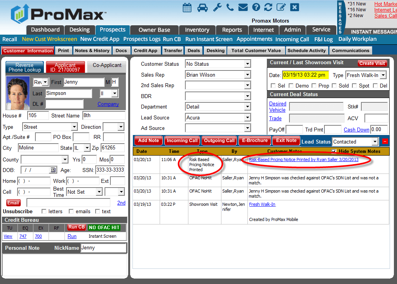Click the SSN input field
Image resolution: width=397 pixels, height=284 pixels.
[x=110, y=170]
